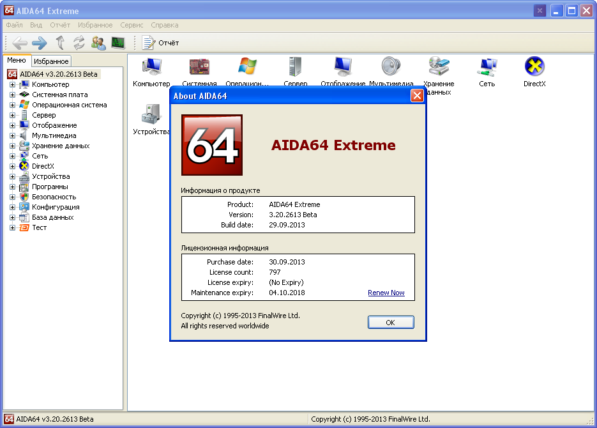597x428 pixels.
Task: Click the Хранение данных storage icon
Action: [x=439, y=67]
